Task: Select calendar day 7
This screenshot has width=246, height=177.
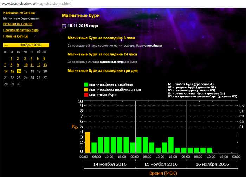Action: pos(5,65)
